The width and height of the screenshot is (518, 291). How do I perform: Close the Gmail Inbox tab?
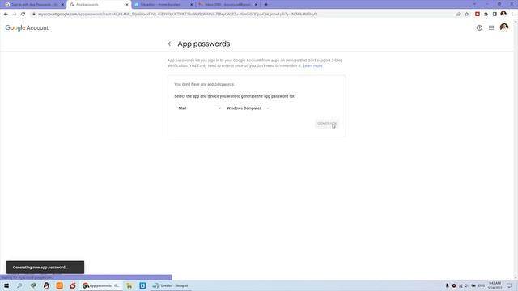(256, 5)
